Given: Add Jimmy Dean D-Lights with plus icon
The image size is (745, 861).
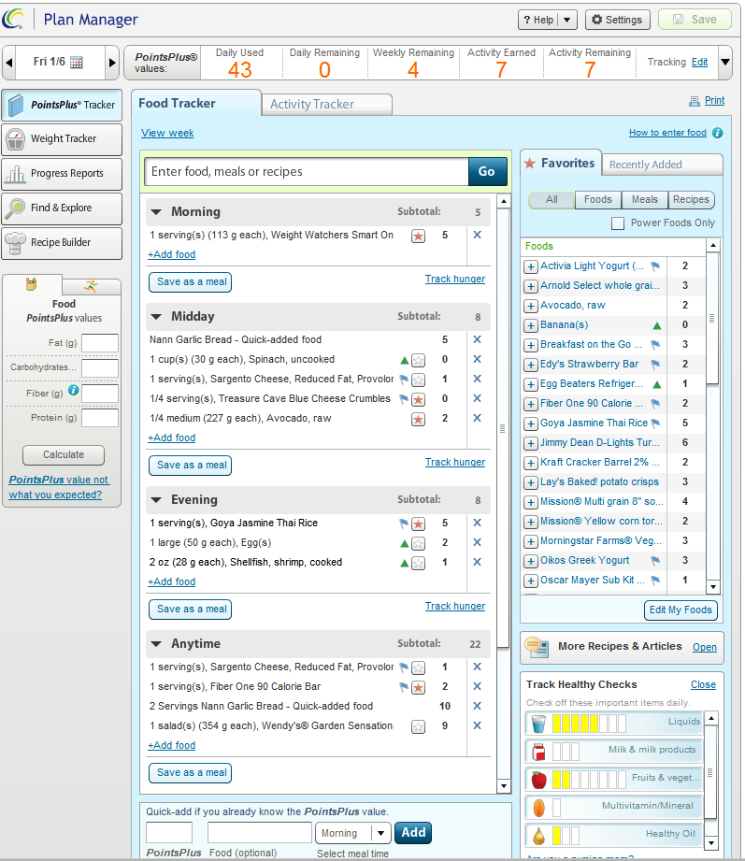Looking at the screenshot, I should coord(530,443).
